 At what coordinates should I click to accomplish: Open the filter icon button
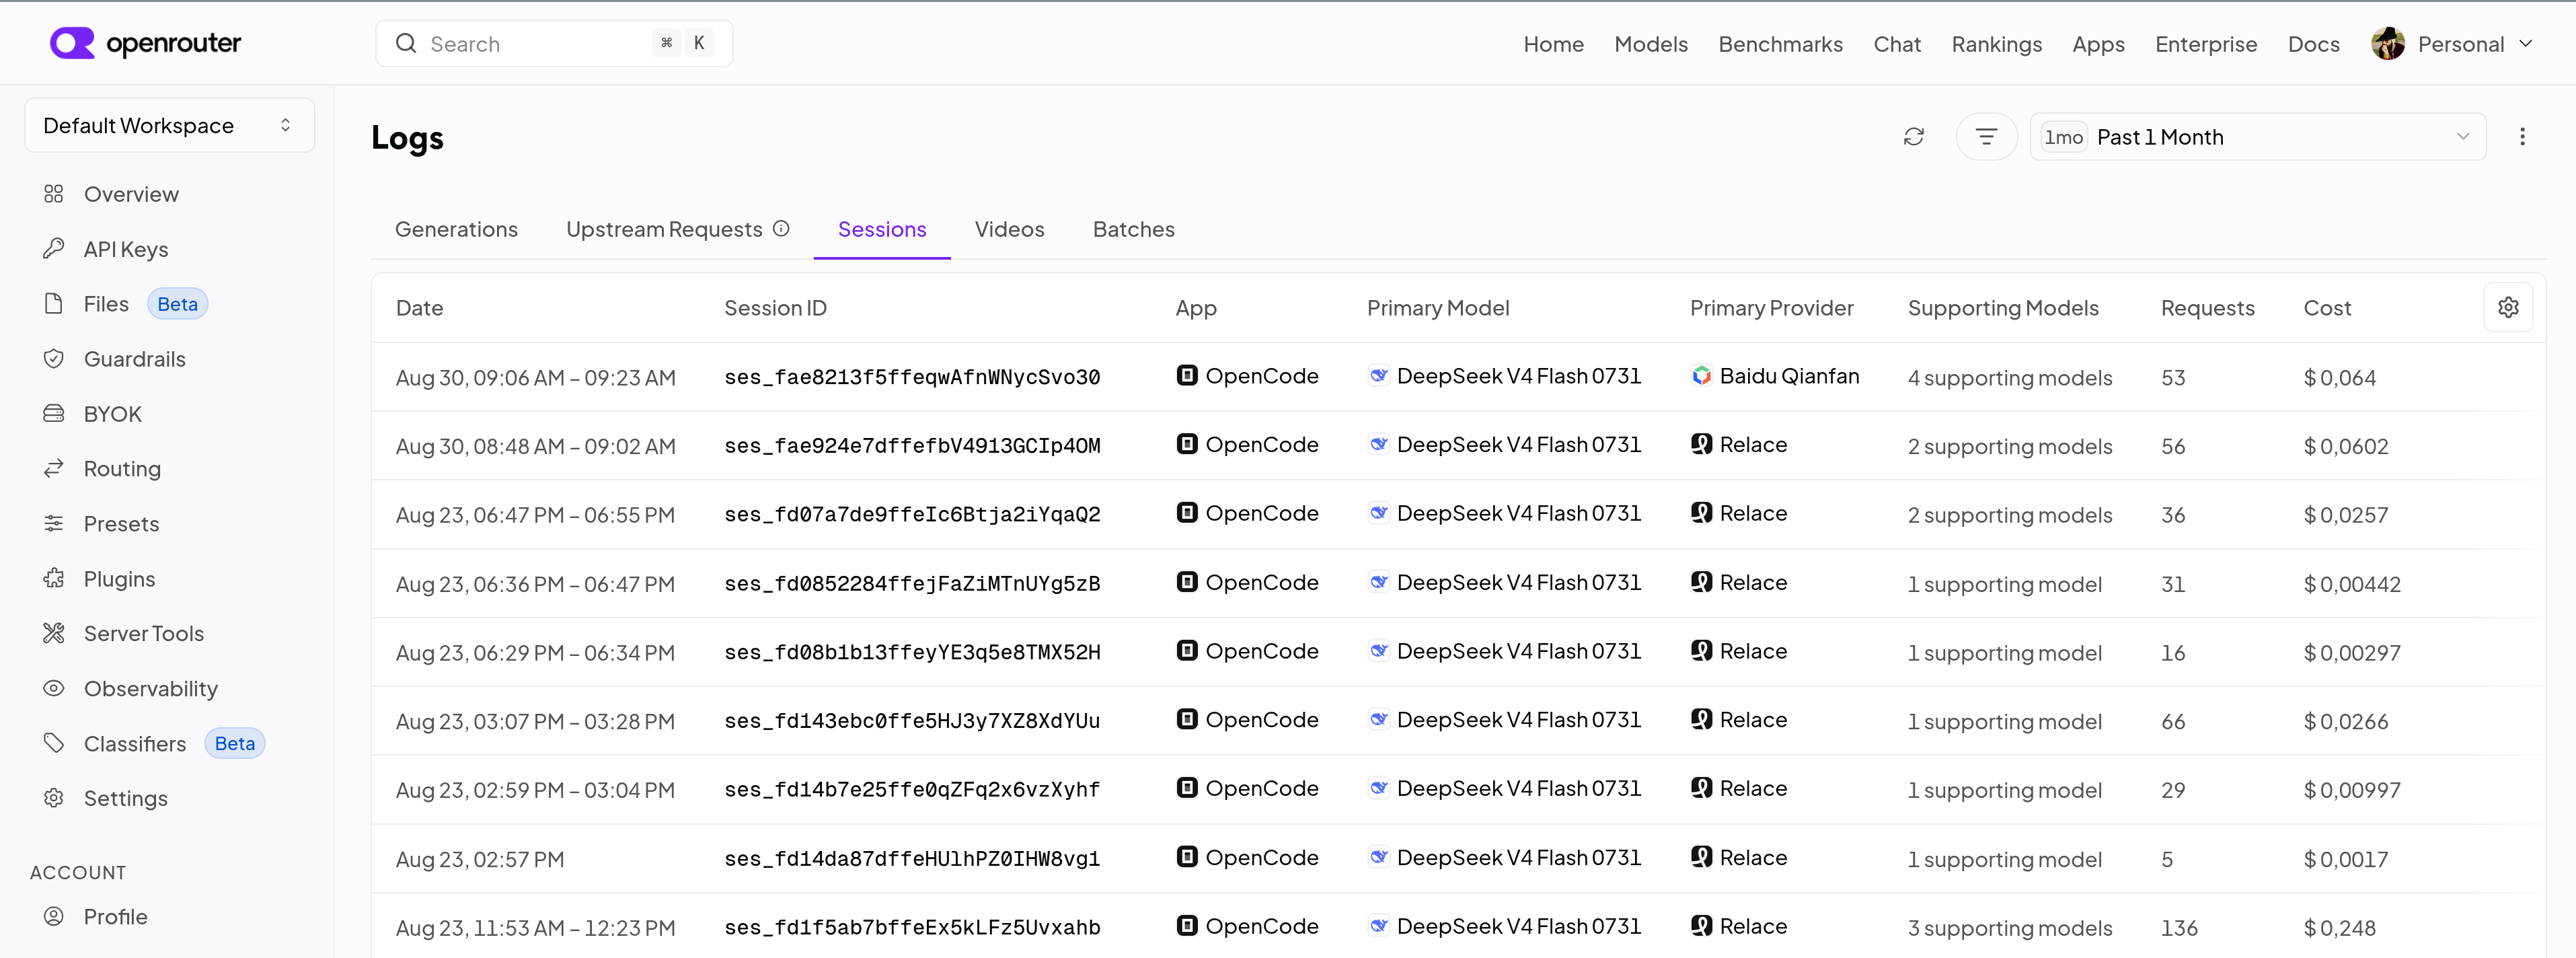click(1986, 137)
